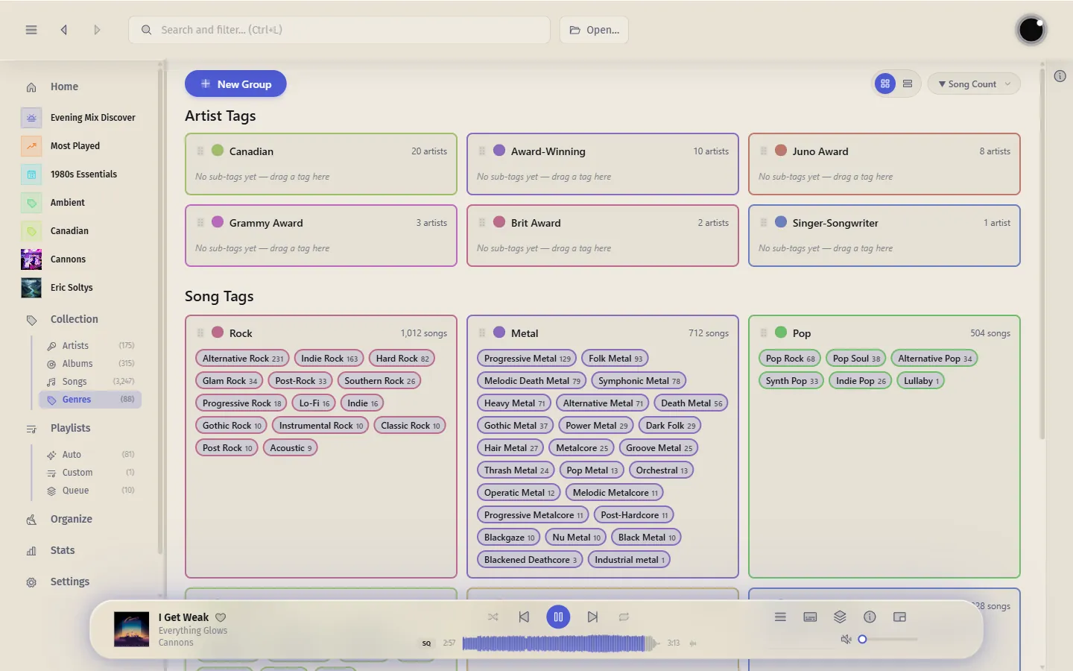Select Albums under Collection
1073x671 pixels.
pos(90,363)
